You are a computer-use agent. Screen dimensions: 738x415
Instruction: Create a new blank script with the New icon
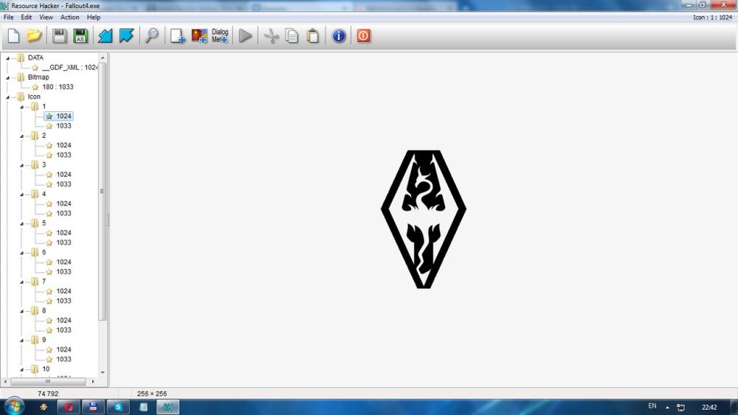click(13, 35)
